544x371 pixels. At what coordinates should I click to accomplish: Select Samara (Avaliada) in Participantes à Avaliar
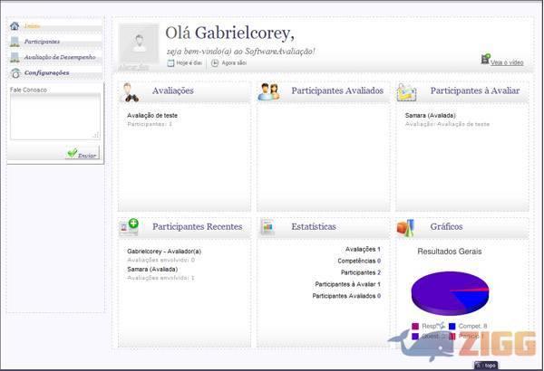(430, 115)
